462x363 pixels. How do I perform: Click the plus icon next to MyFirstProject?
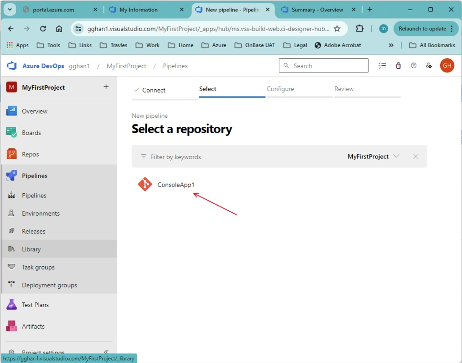106,87
